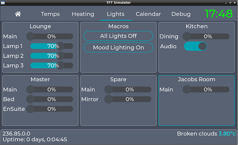Viewport: 238px width, 145px height.
Task: Activate the All Lights Off macro
Action: tap(118, 36)
